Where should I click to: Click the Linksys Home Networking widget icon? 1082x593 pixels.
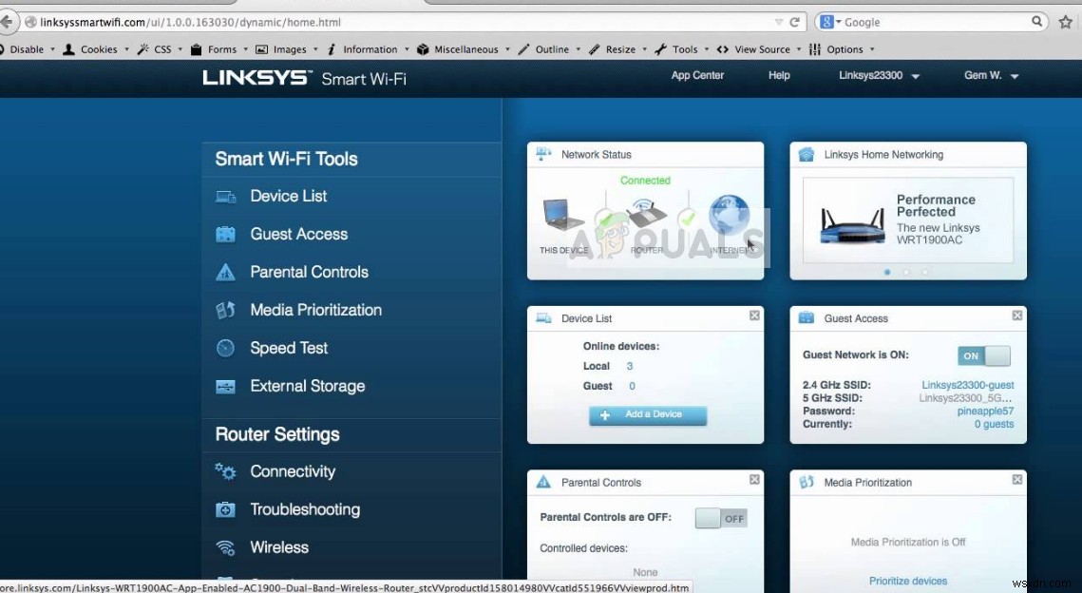pyautogui.click(x=806, y=154)
